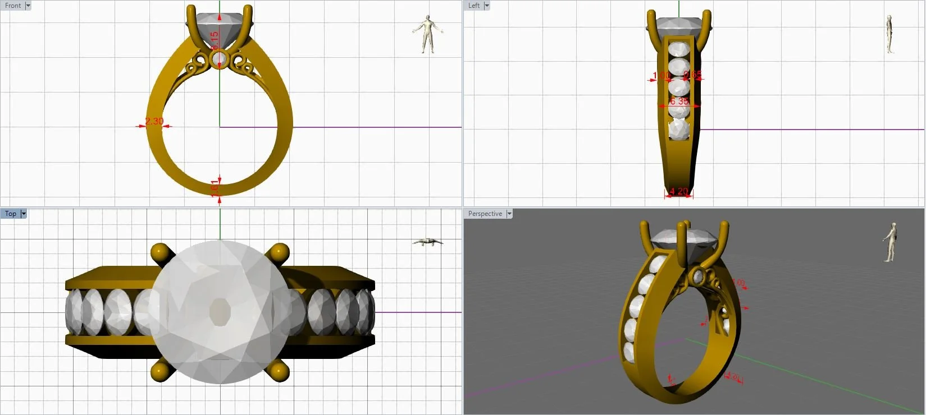Select the 4.20 dimension in Perspective view
The height and width of the screenshot is (415, 926).
(733, 377)
